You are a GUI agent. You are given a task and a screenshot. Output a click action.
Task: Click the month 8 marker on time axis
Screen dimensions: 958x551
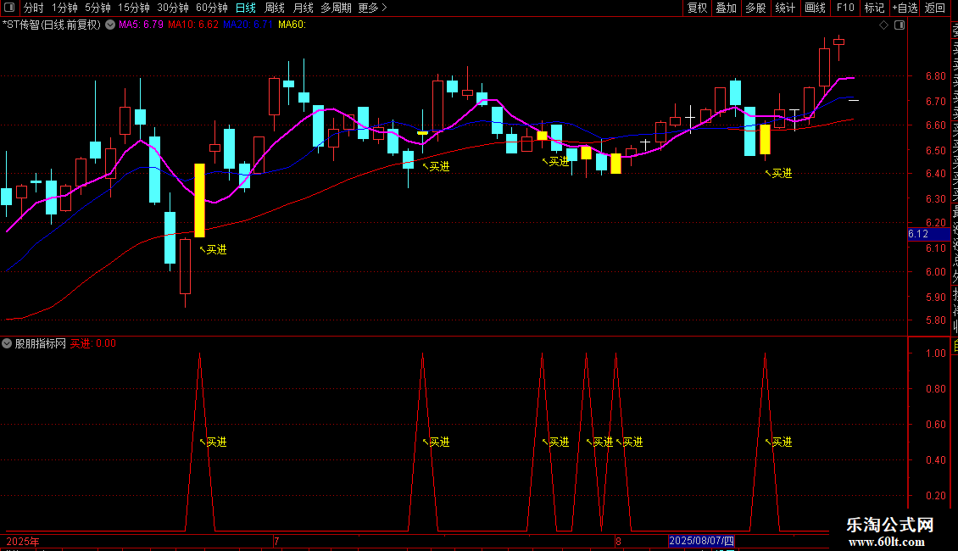pos(618,541)
